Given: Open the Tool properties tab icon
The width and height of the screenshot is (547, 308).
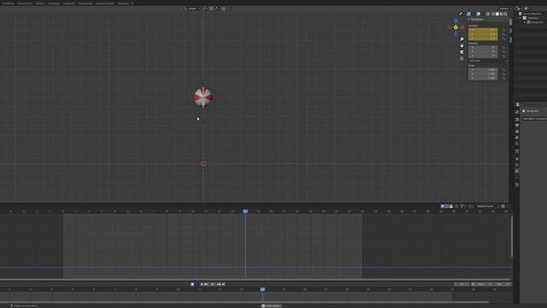Looking at the screenshot, I should (517, 112).
